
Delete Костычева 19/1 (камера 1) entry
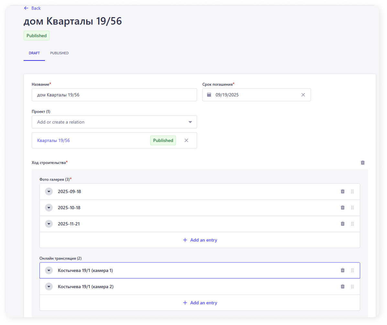pos(343,270)
